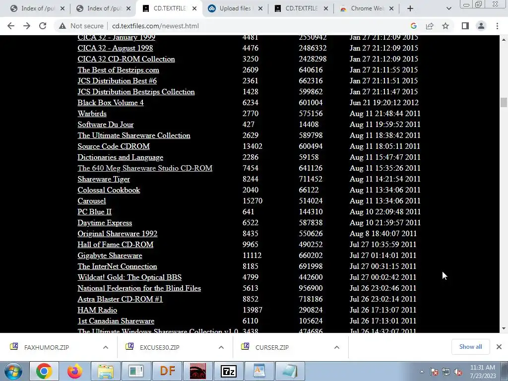Switch to the Chrome Web Store tab
Screen dimensions: 508x381
[366, 8]
